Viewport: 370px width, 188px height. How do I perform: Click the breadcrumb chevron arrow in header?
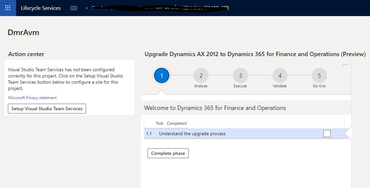pos(87,8)
